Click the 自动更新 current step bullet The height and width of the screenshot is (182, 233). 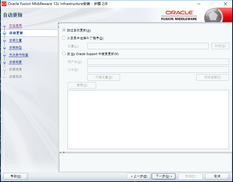(5, 33)
